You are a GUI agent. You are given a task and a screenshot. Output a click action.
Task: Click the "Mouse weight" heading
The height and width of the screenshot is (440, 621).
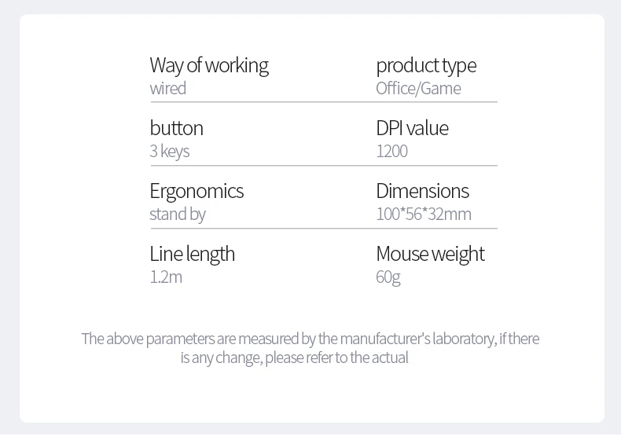point(430,254)
